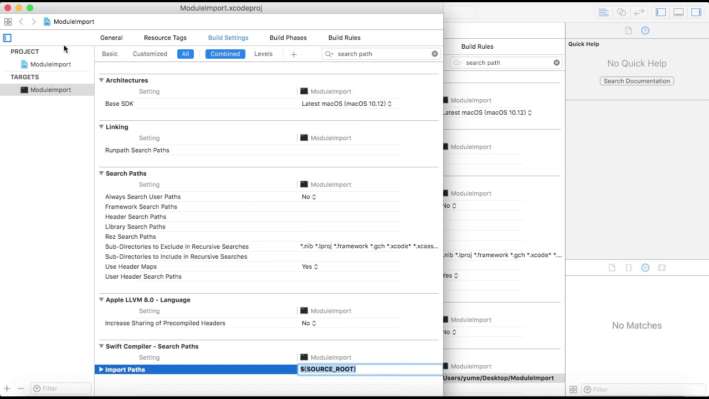This screenshot has height=399, width=709.
Task: Open the Use Header Maps Yes dropdown
Action: tap(310, 267)
